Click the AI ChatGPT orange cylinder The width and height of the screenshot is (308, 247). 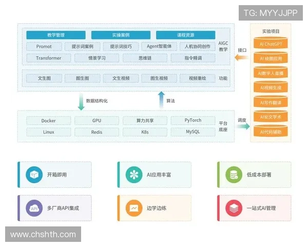(x=271, y=43)
